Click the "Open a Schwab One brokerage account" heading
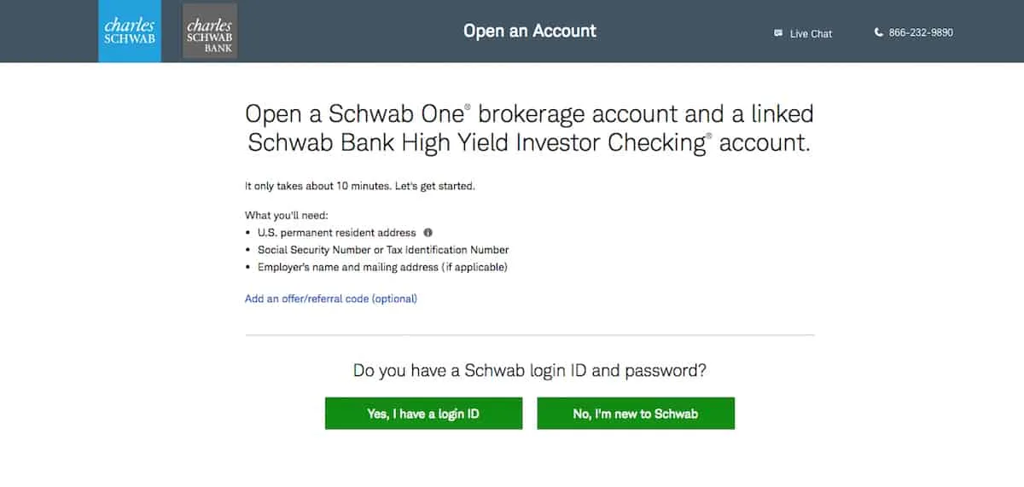 [x=529, y=113]
